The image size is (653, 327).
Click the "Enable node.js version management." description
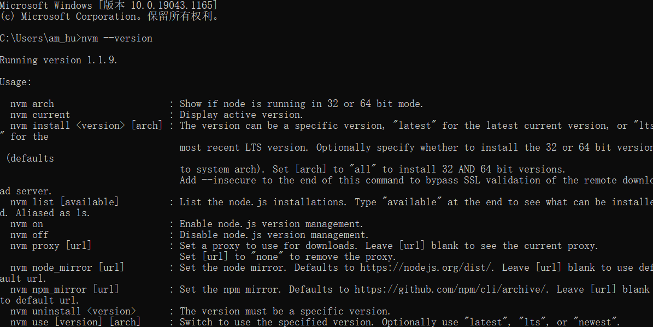coord(271,224)
